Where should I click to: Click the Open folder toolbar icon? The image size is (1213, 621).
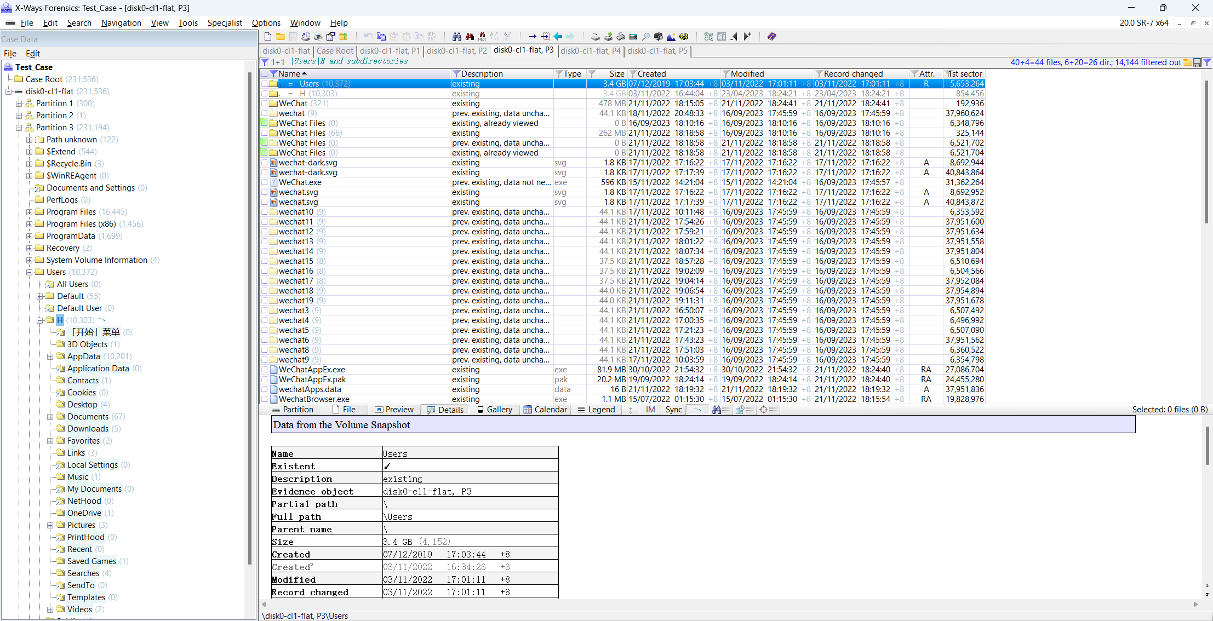pyautogui.click(x=281, y=37)
